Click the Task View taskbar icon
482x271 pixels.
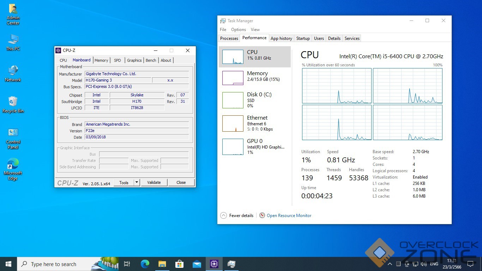coord(127,264)
